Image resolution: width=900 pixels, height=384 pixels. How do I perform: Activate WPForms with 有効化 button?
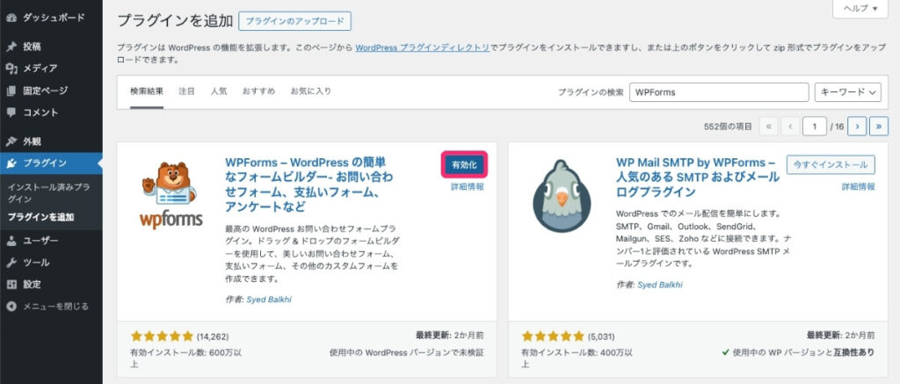coord(464,164)
